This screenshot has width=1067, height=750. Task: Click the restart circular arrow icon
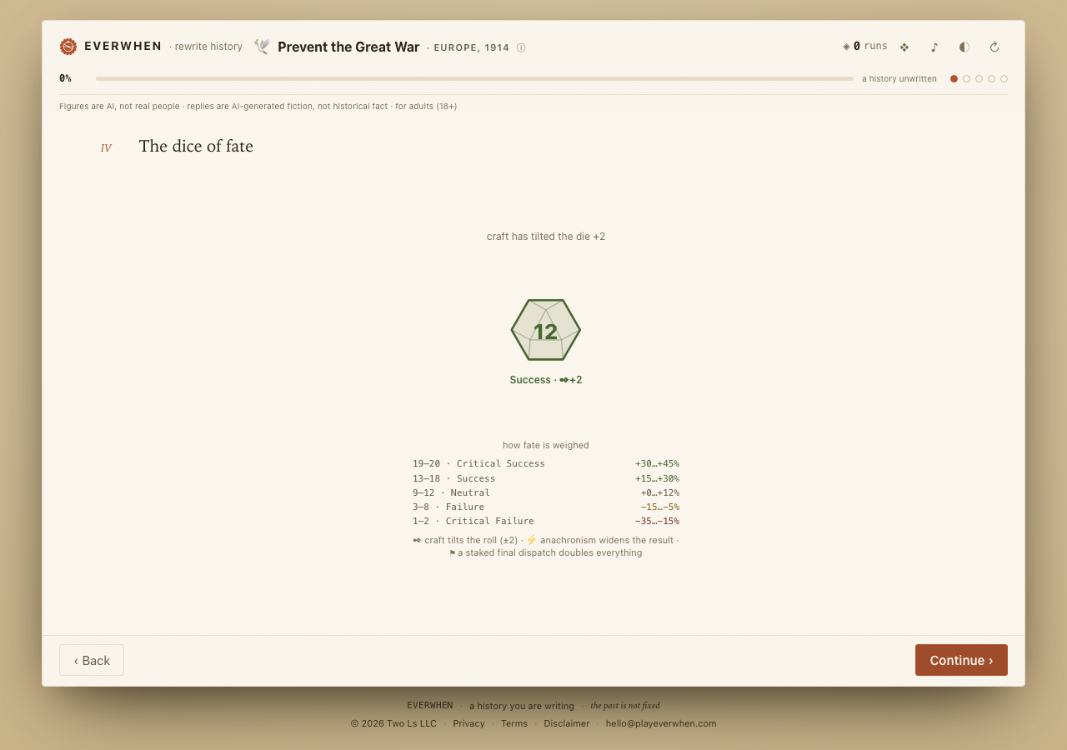click(x=994, y=47)
